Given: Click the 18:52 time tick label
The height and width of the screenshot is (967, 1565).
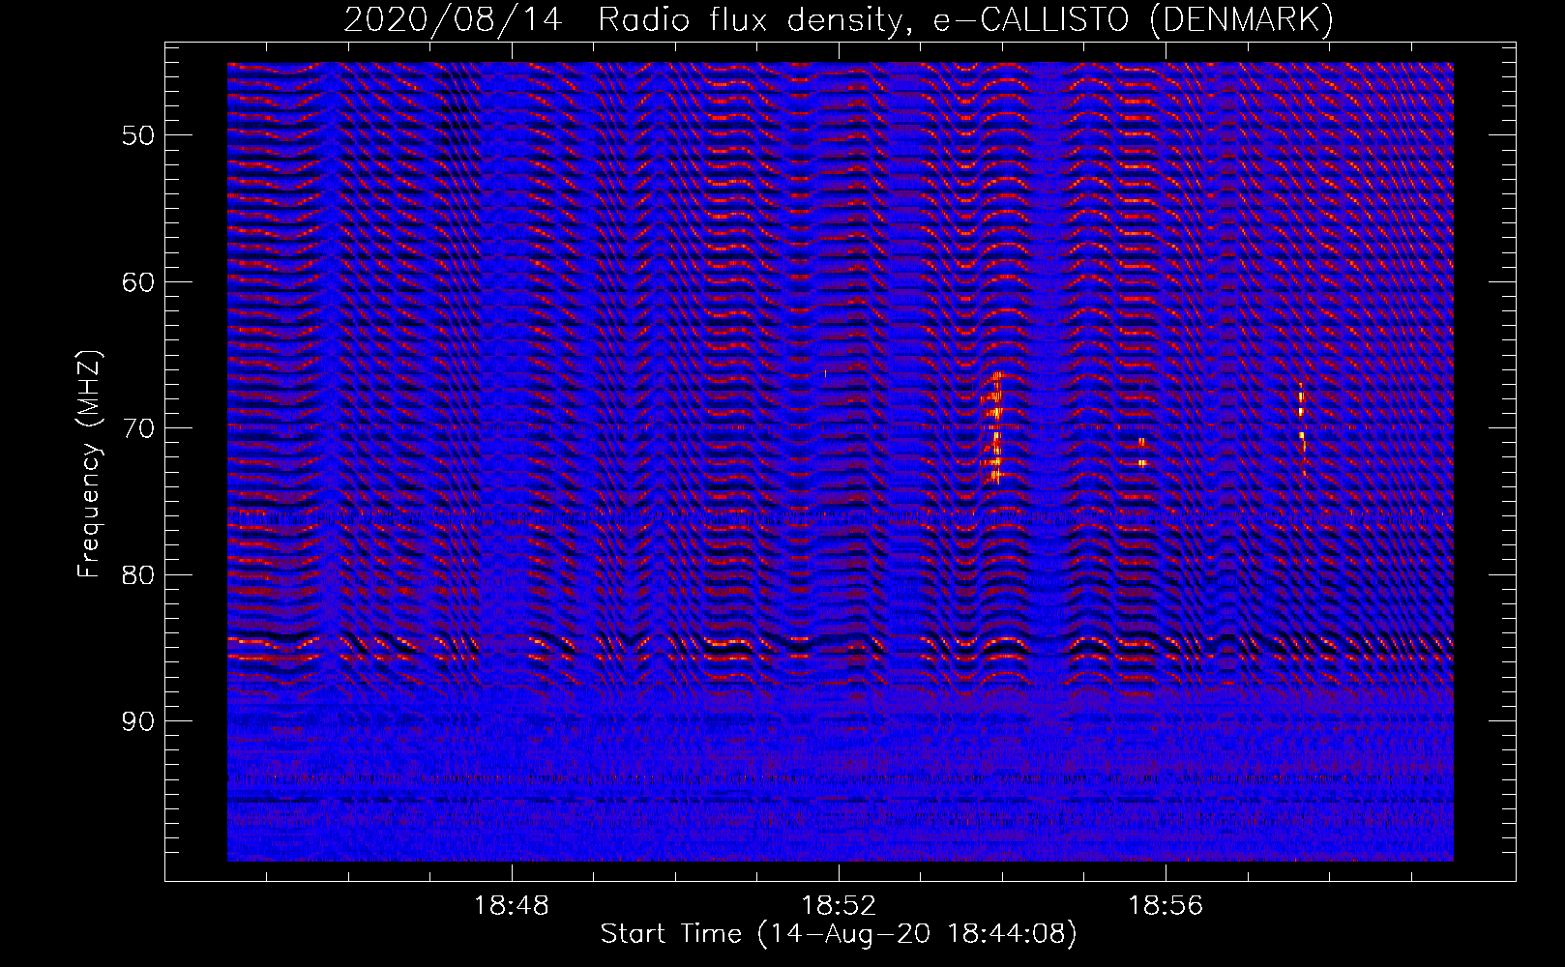Looking at the screenshot, I should (x=838, y=906).
